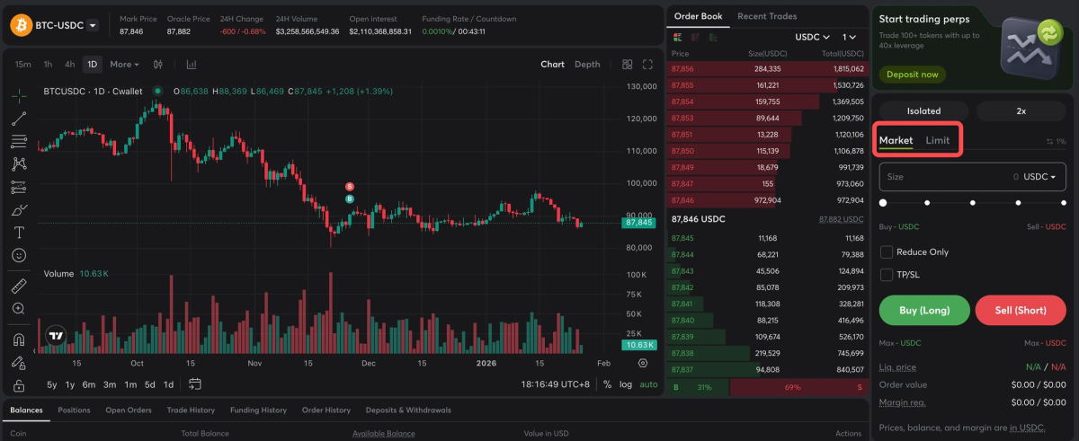This screenshot has width=1079, height=441.
Task: Select the crosshair cursor tool
Action: point(19,94)
